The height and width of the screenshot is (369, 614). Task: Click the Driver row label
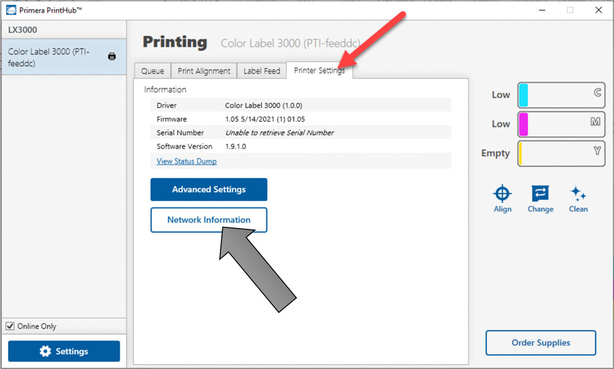click(x=166, y=105)
